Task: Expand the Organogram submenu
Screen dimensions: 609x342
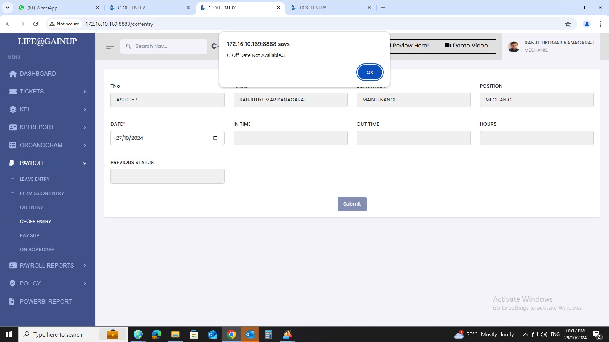Action: click(x=84, y=145)
